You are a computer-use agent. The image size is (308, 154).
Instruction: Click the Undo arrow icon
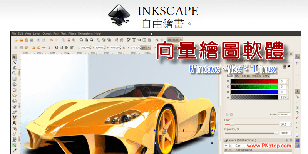pyautogui.click(x=51, y=40)
